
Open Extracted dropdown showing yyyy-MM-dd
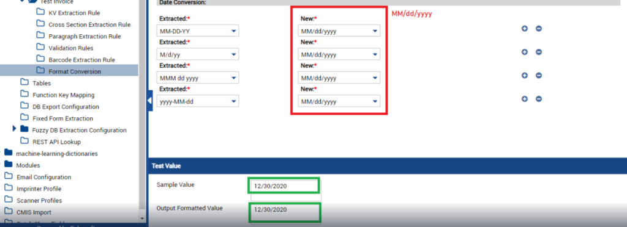click(198, 101)
